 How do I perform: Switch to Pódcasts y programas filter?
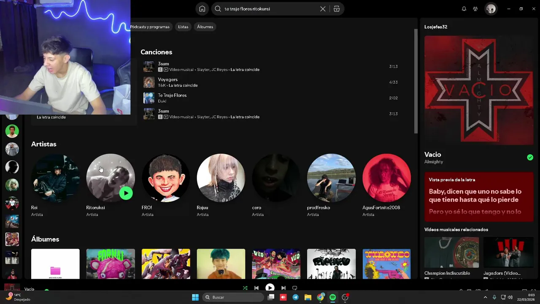coord(150,27)
